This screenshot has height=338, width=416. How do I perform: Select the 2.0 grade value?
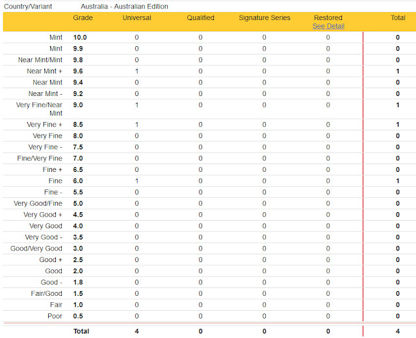(x=78, y=271)
